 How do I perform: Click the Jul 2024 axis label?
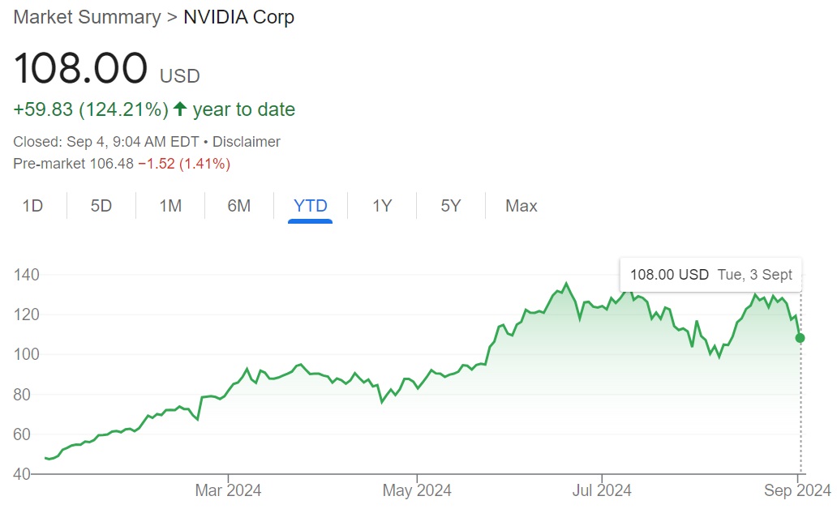point(602,490)
